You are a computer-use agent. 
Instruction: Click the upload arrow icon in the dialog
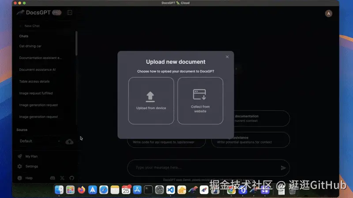pyautogui.click(x=150, y=97)
